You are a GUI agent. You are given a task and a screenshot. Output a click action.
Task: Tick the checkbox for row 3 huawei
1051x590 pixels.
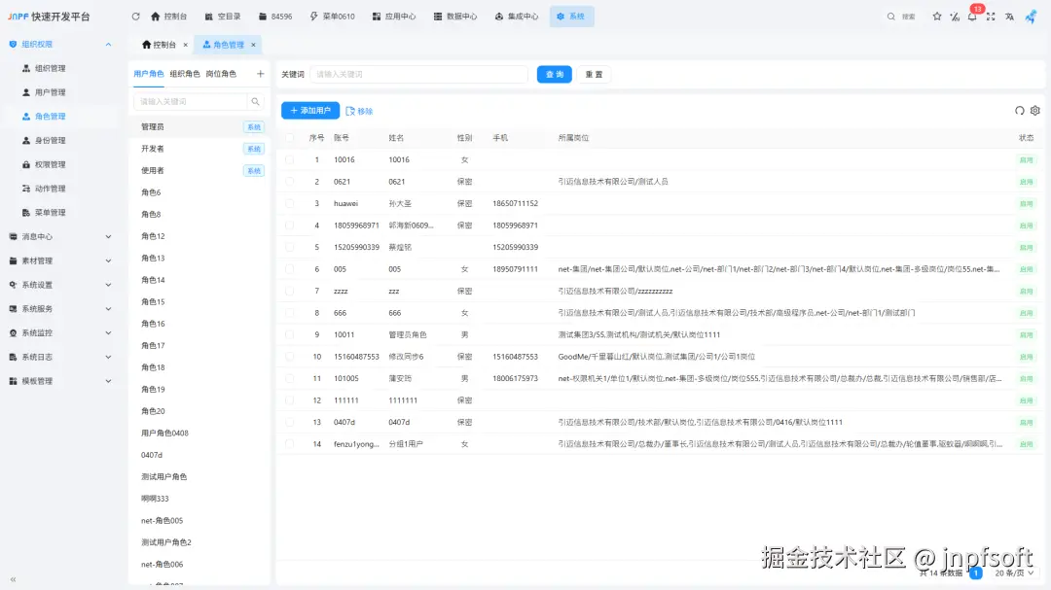click(x=289, y=203)
